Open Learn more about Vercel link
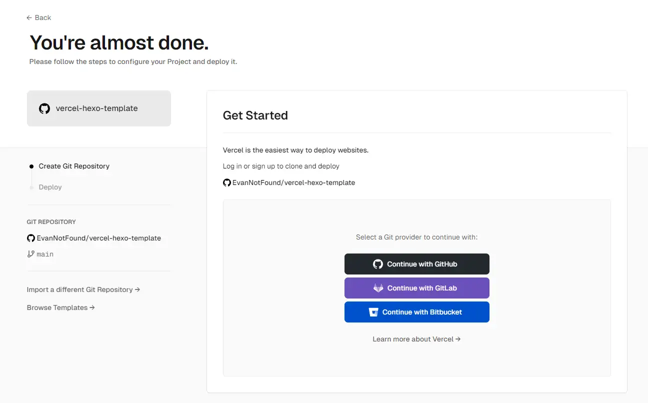The height and width of the screenshot is (403, 648). 417,339
